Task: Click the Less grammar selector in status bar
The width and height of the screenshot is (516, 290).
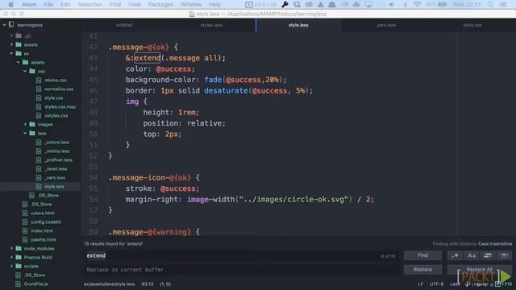Action: [x=455, y=284]
